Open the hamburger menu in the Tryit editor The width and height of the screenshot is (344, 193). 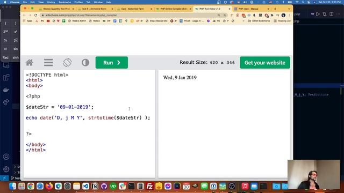point(48,63)
